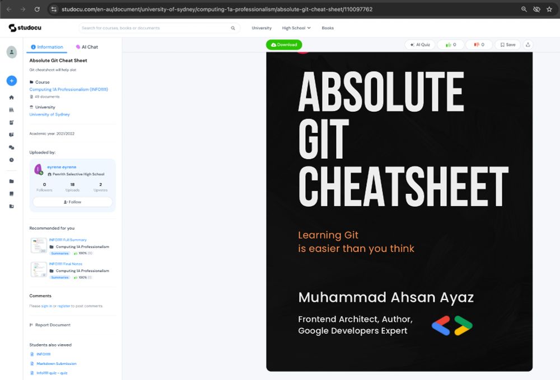560x380 pixels.
Task: Open the University menu item
Action: (262, 28)
